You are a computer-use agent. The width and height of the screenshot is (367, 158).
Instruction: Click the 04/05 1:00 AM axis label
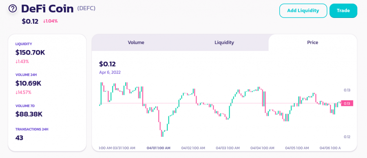(x=297, y=148)
